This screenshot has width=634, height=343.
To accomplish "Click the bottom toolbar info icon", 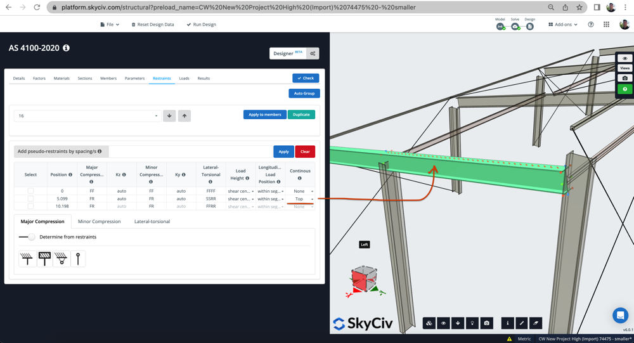I will (x=507, y=323).
